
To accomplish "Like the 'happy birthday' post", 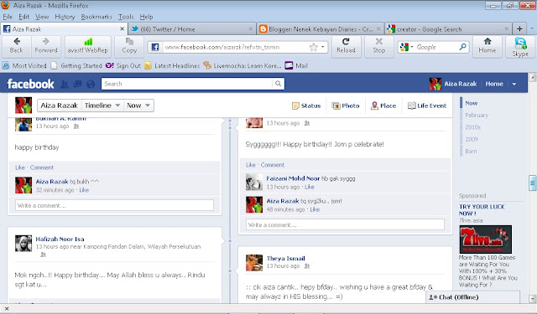I will click(20, 167).
